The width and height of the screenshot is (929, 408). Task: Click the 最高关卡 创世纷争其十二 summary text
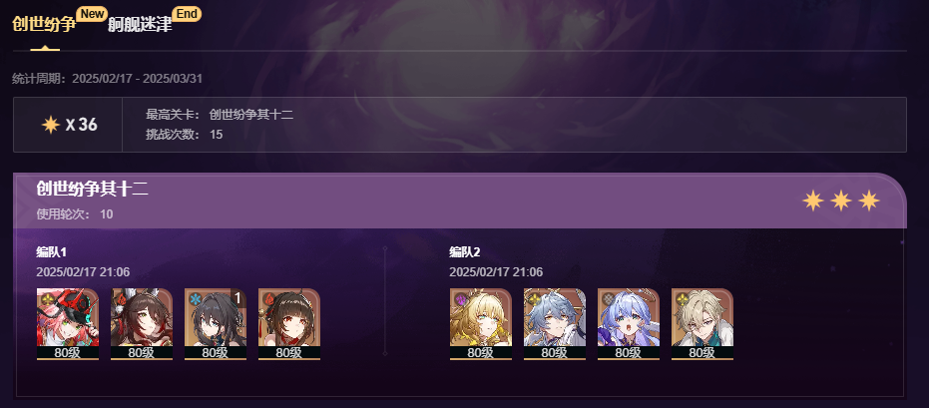pos(220,115)
